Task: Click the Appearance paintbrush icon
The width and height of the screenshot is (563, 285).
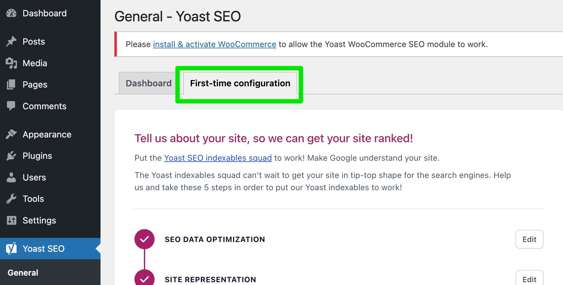Action: pyautogui.click(x=11, y=134)
